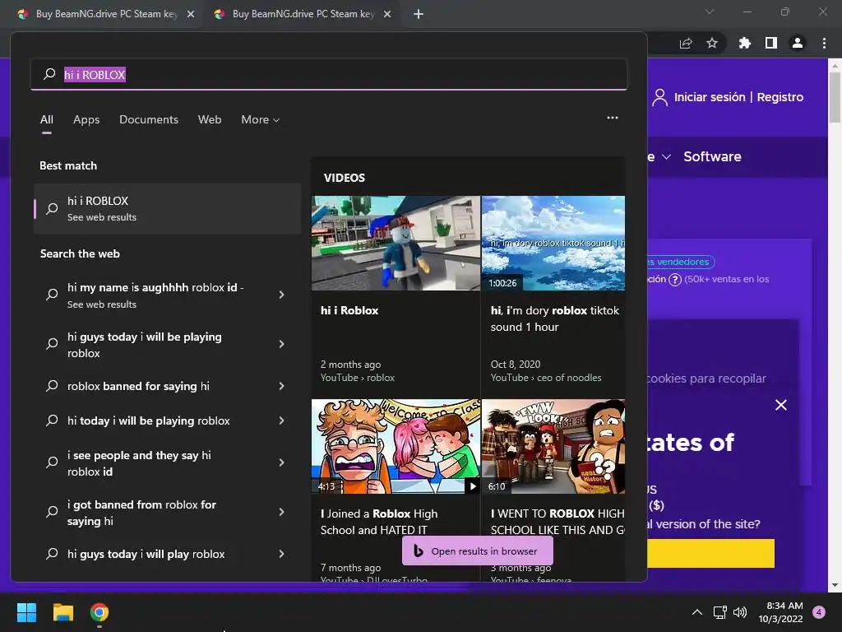Open the clock showing 8:34 AM

[x=780, y=612]
